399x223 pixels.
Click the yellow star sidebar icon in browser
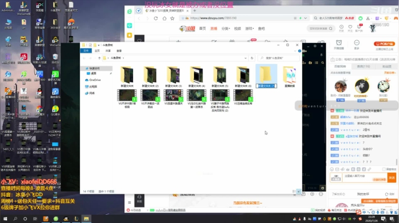tap(130, 35)
